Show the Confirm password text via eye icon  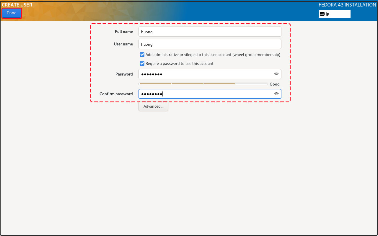276,94
